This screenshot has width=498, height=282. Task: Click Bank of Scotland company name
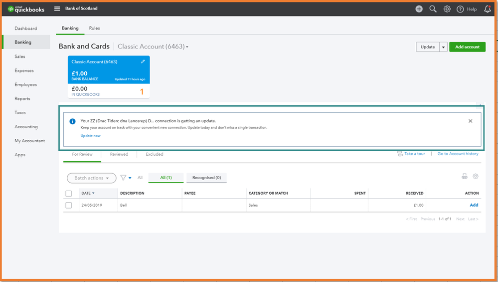(81, 8)
